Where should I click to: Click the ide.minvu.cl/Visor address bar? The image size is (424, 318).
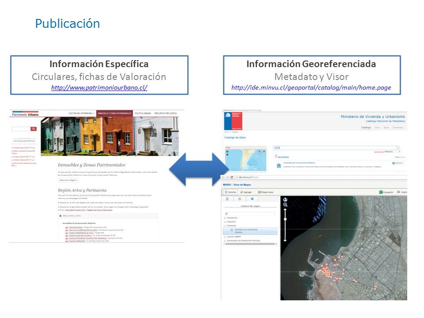321,177
